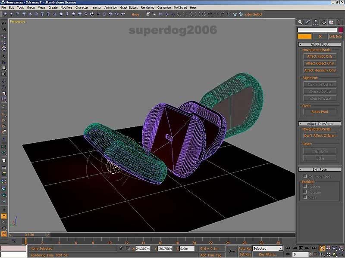Viewport: 345px width, 258px height.
Task: Open the Rendering menu
Action: 147,8
